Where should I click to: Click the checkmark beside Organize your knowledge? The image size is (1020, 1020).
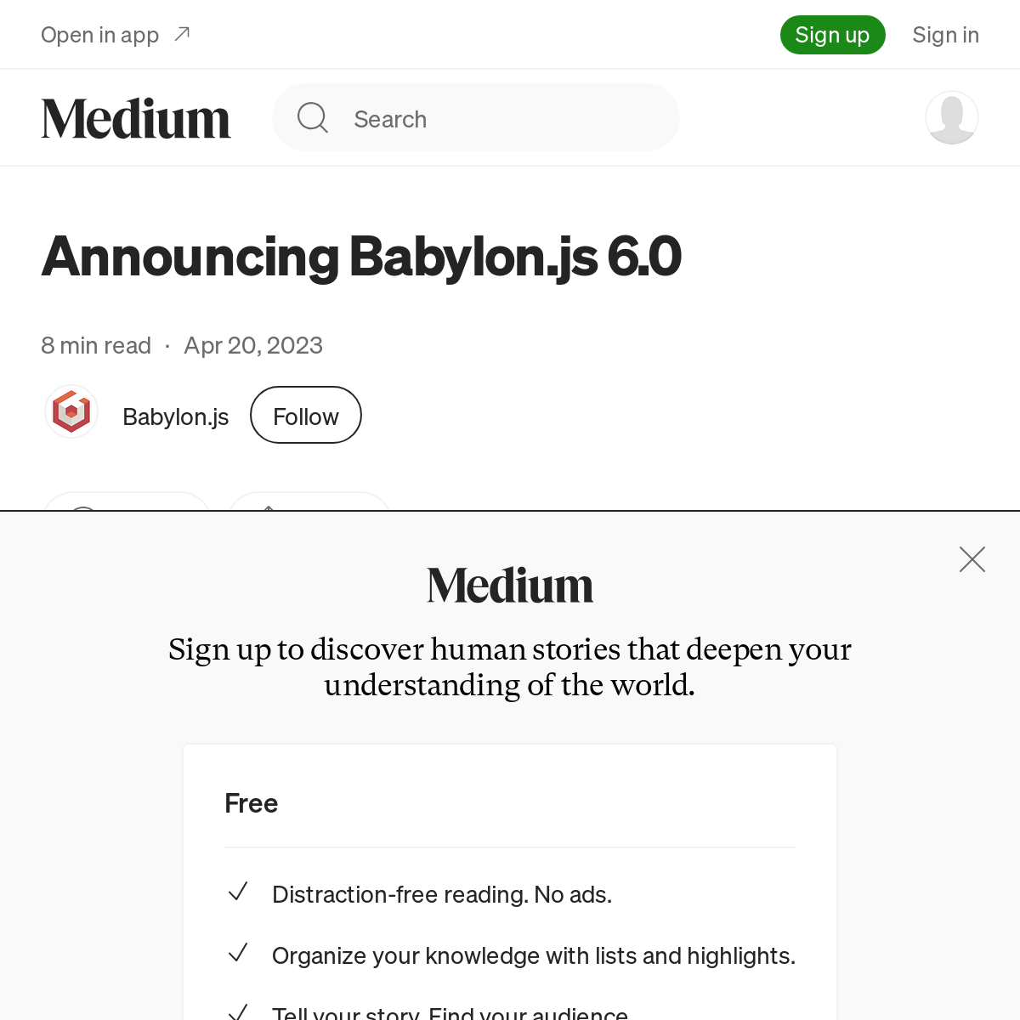tap(238, 954)
